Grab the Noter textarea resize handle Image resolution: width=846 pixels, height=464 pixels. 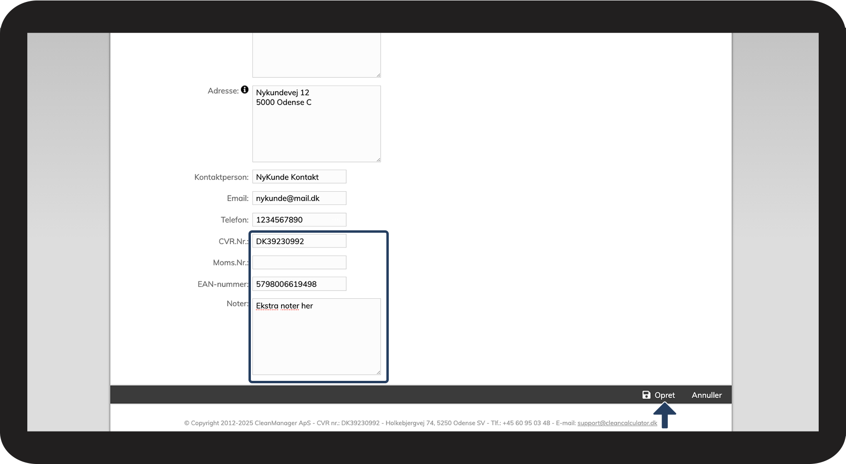(x=378, y=372)
